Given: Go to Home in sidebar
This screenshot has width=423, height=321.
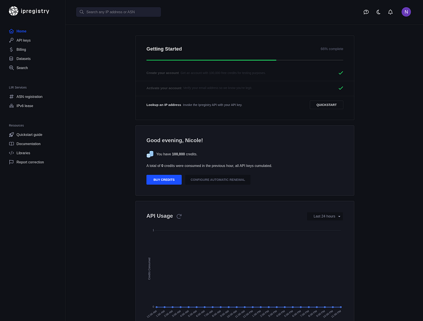Looking at the screenshot, I should [x=21, y=31].
